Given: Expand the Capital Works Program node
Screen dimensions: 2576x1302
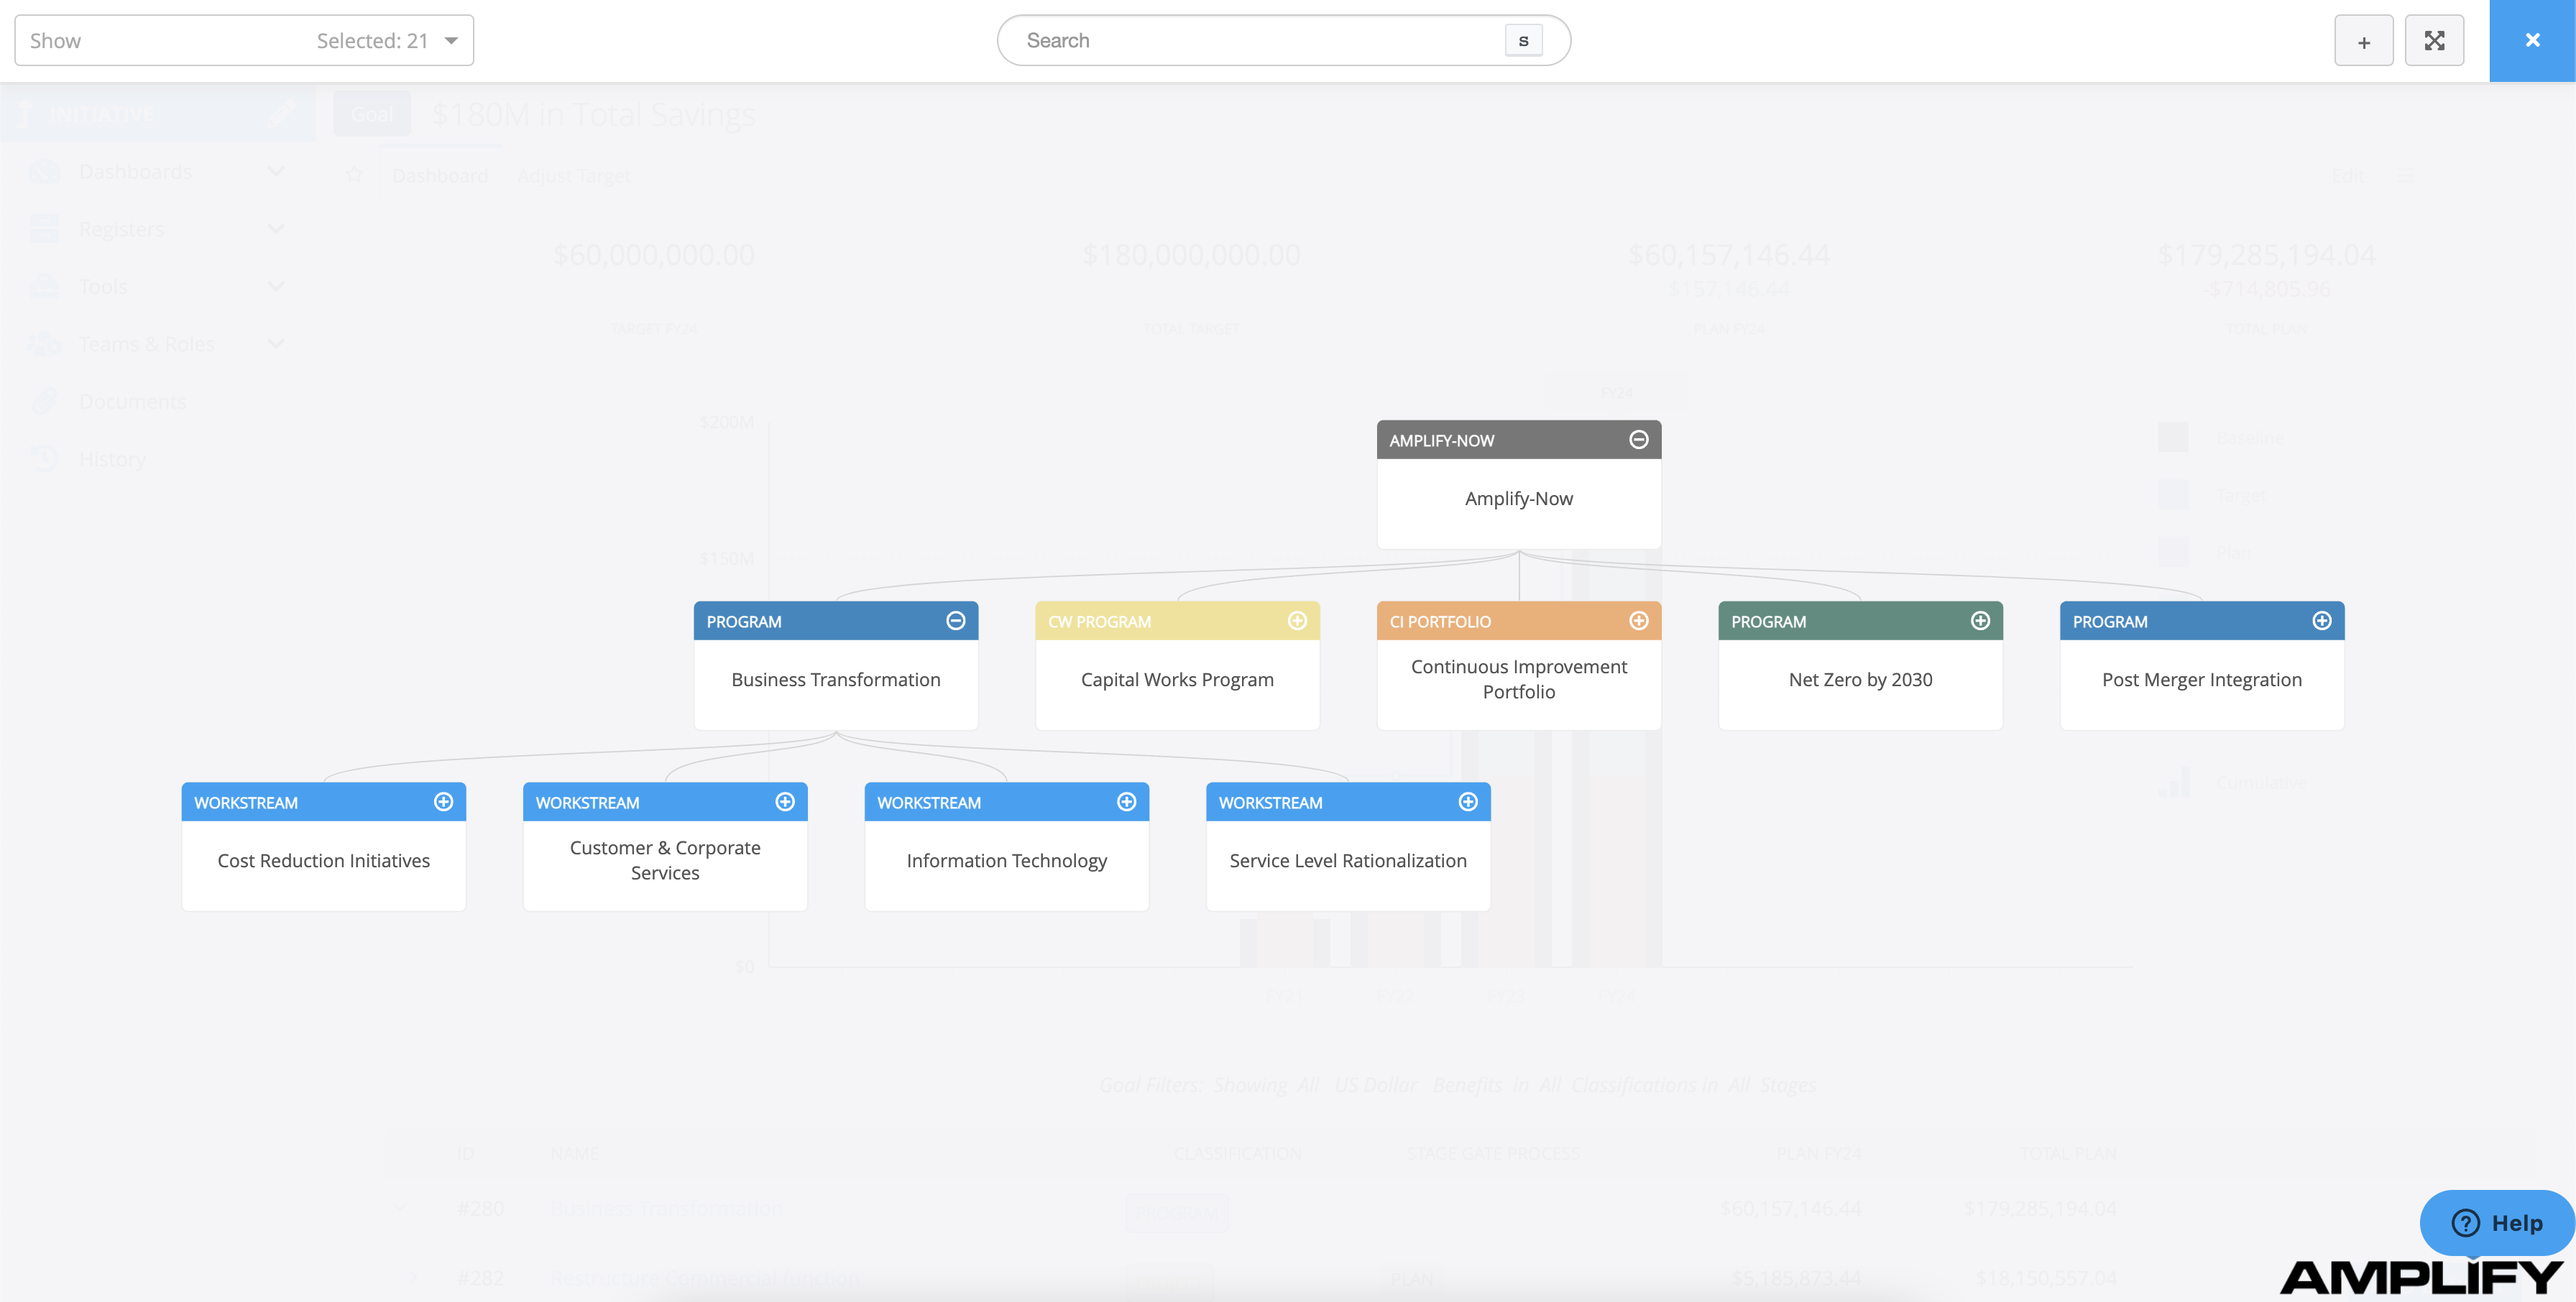Looking at the screenshot, I should click(1297, 621).
